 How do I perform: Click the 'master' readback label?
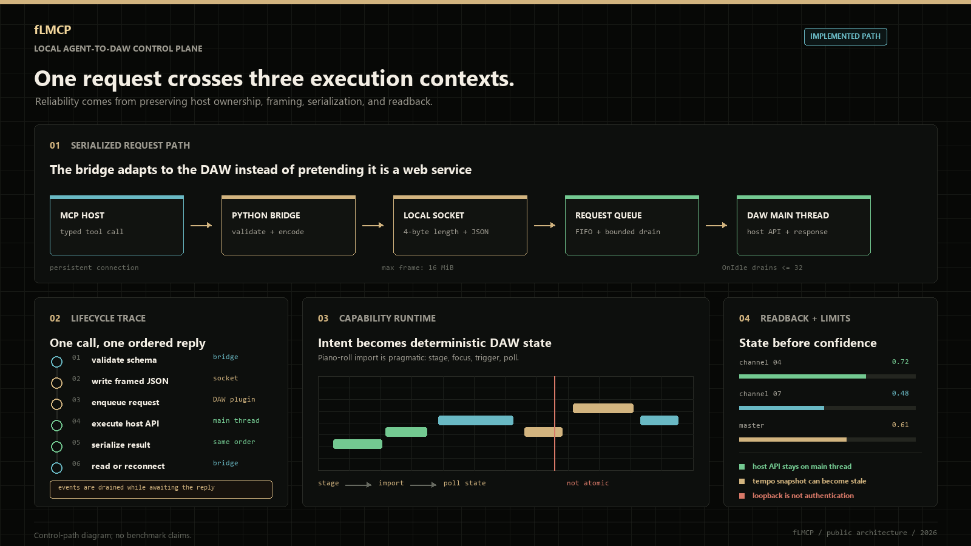pyautogui.click(x=752, y=426)
